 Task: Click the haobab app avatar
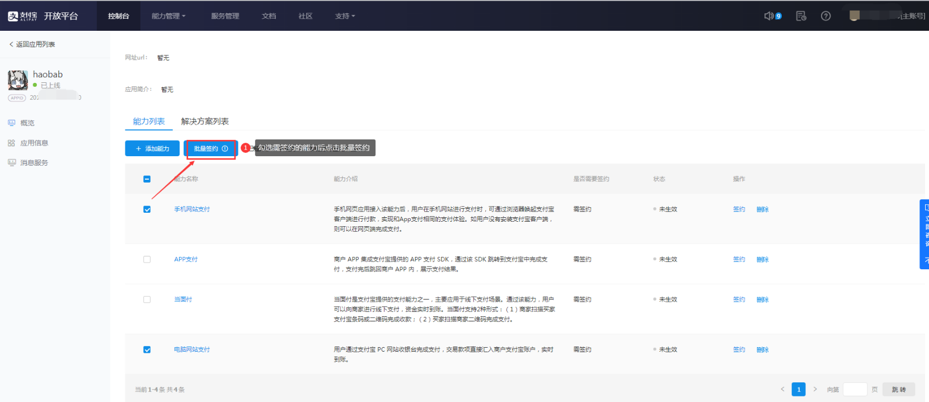click(x=18, y=80)
